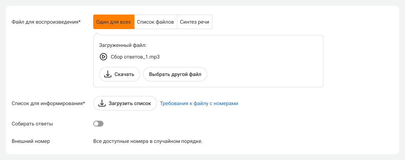The image size is (405, 160).
Task: Click the Файл для воспроизведения label
Action: (x=45, y=22)
